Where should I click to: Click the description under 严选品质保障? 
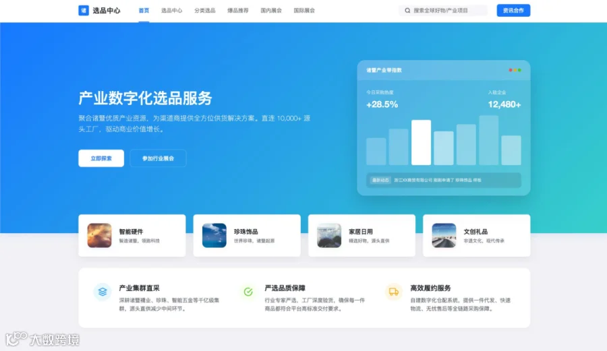click(315, 305)
